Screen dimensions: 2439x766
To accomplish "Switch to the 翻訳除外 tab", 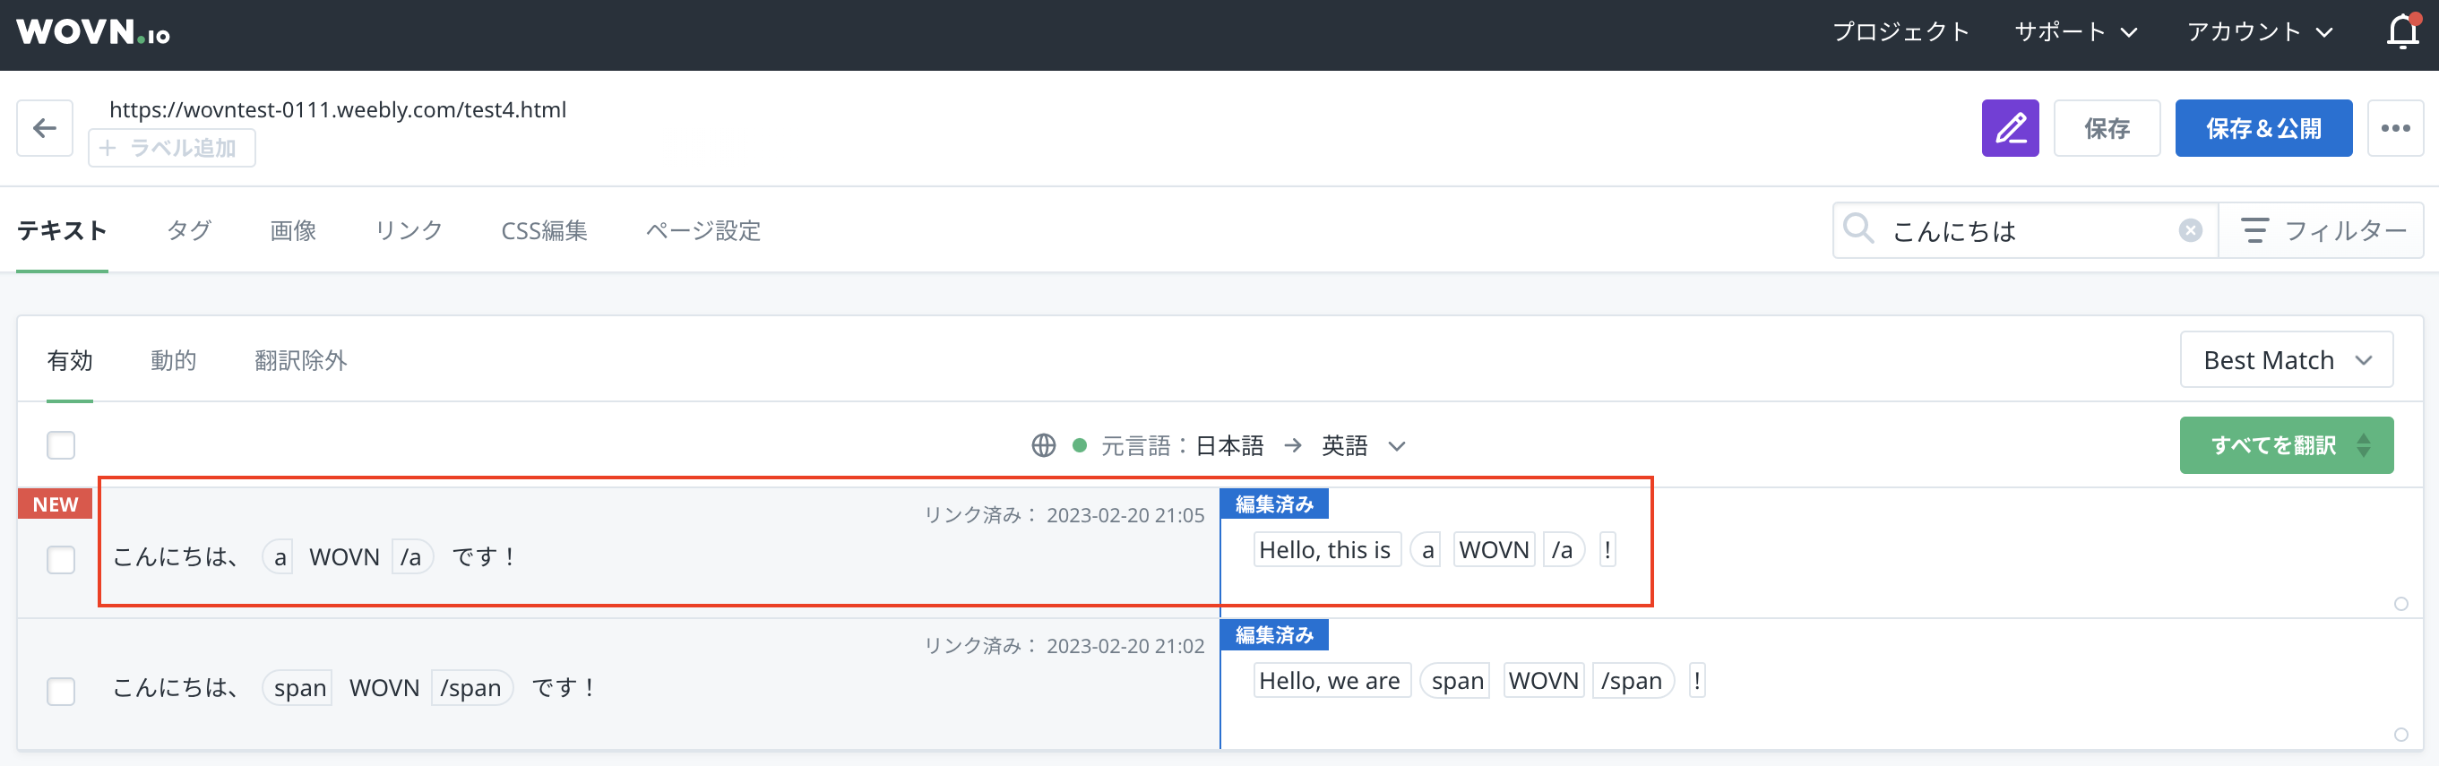I will click(300, 360).
